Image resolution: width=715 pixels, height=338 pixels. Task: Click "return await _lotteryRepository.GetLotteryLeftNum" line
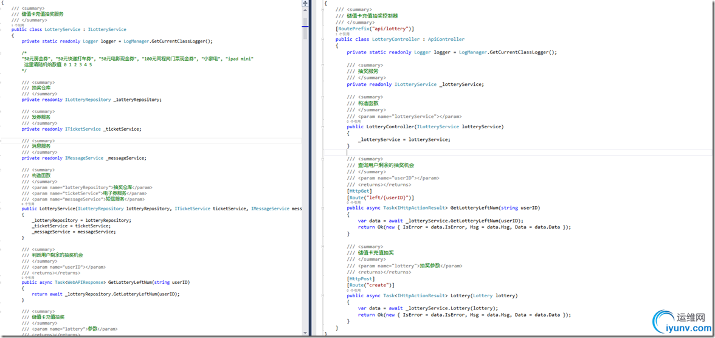pos(106,294)
